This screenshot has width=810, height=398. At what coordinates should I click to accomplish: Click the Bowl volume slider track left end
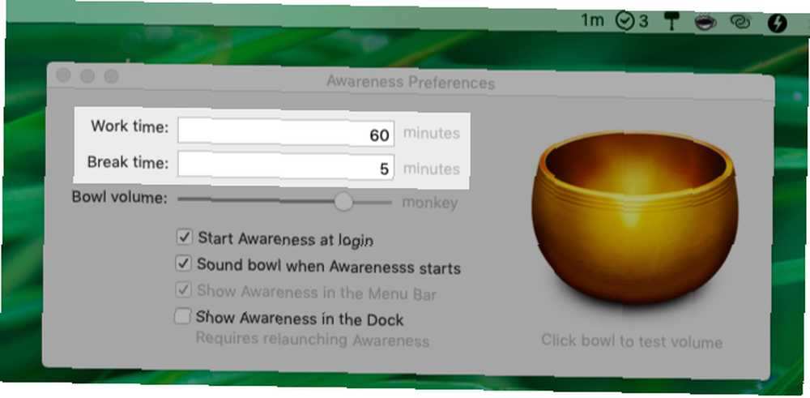point(181,199)
